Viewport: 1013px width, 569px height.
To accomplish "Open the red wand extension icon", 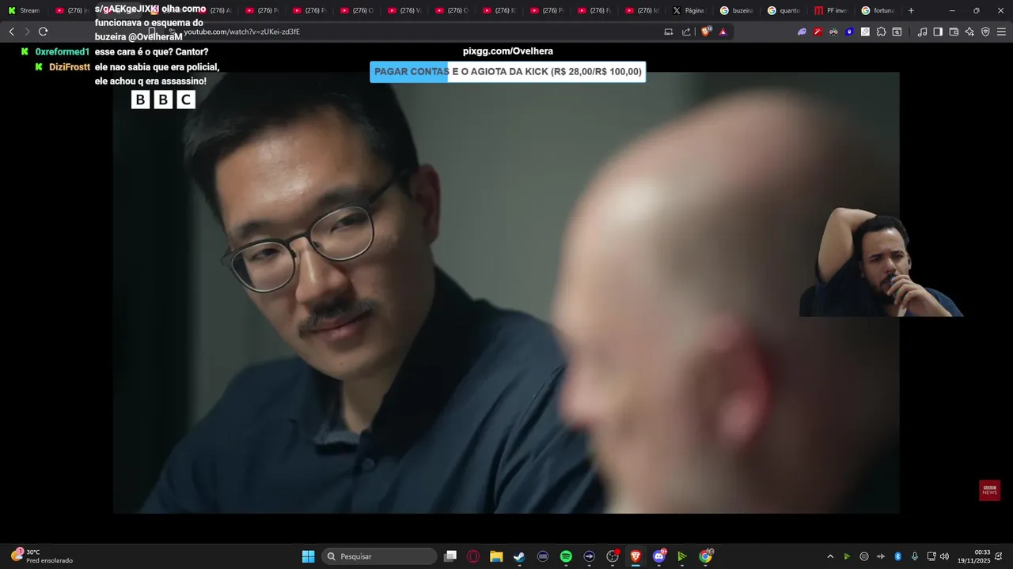I will pyautogui.click(x=818, y=32).
